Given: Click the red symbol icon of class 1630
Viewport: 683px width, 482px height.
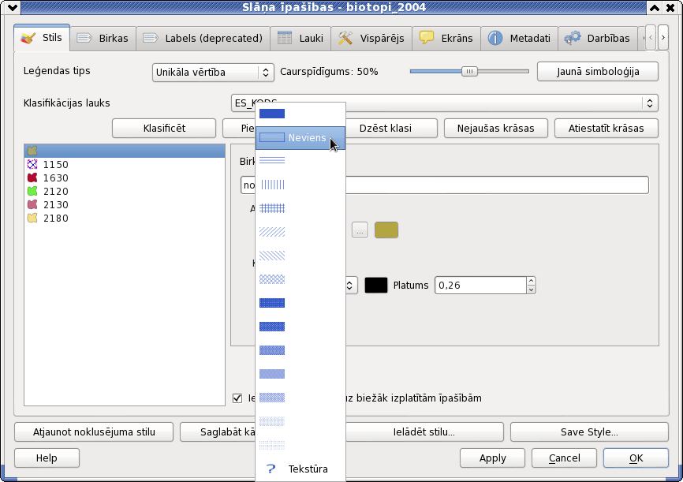Looking at the screenshot, I should [x=32, y=177].
